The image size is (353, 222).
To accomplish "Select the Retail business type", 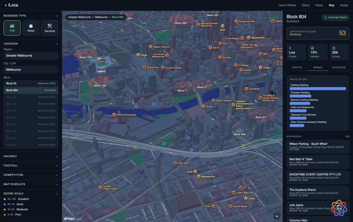I will (x=31, y=28).
